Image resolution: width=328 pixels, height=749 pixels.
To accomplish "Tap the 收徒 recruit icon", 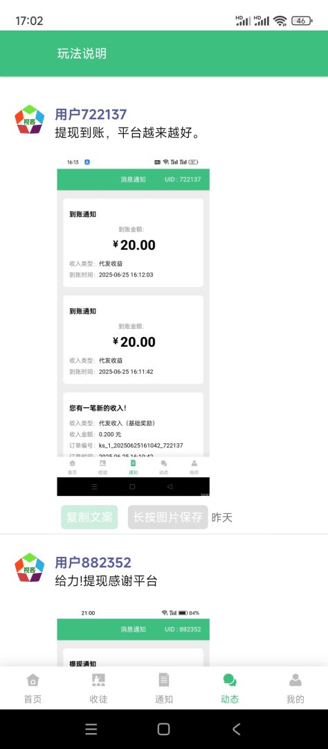I will pyautogui.click(x=98, y=680).
